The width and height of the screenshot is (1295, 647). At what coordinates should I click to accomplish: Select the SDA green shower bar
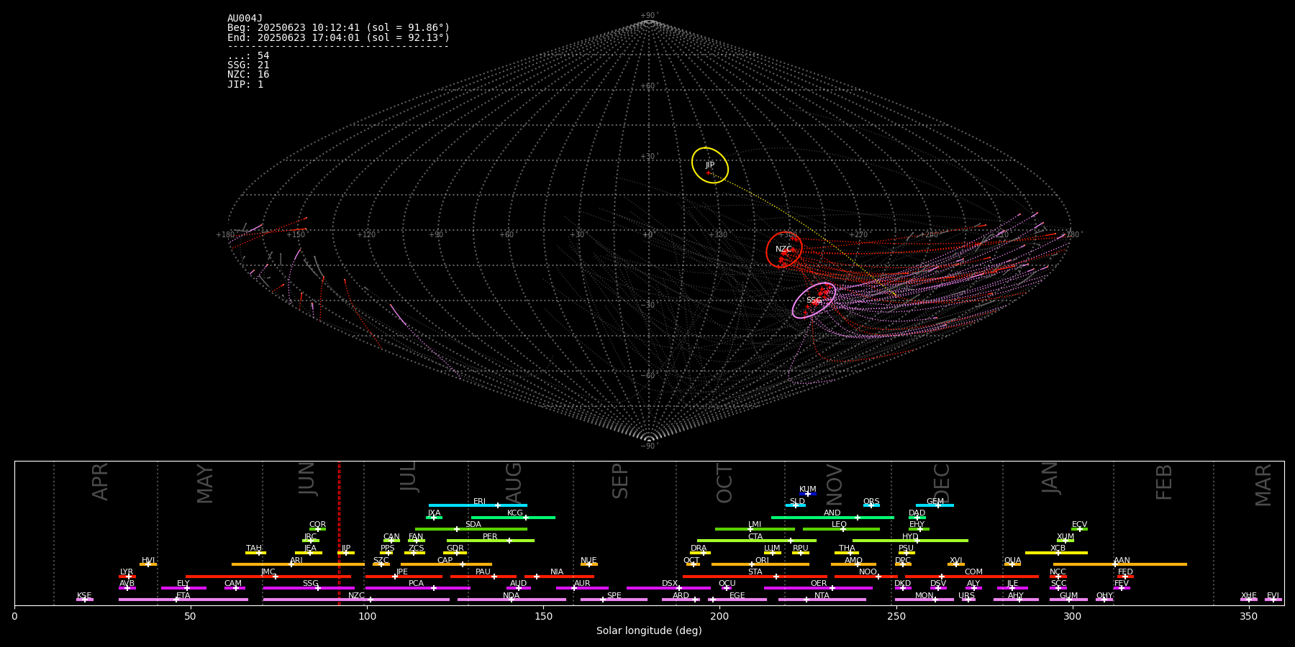[x=471, y=529]
